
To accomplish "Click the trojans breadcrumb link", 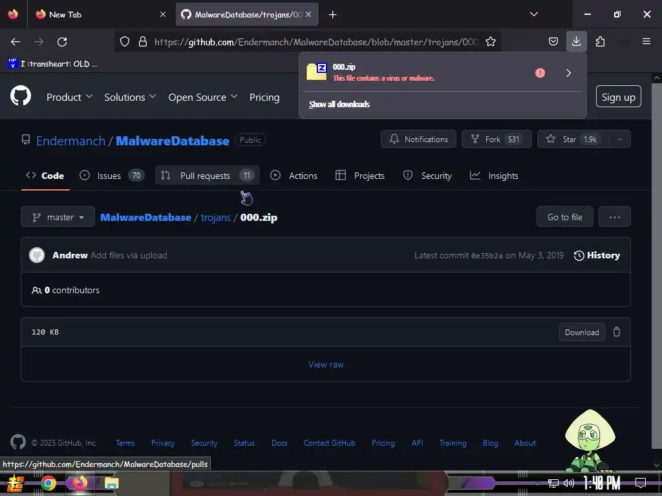I will pyautogui.click(x=215, y=217).
